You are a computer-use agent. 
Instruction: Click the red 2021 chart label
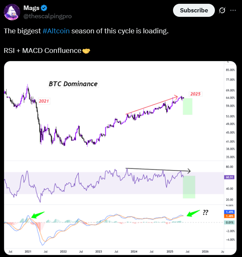coord(44,101)
